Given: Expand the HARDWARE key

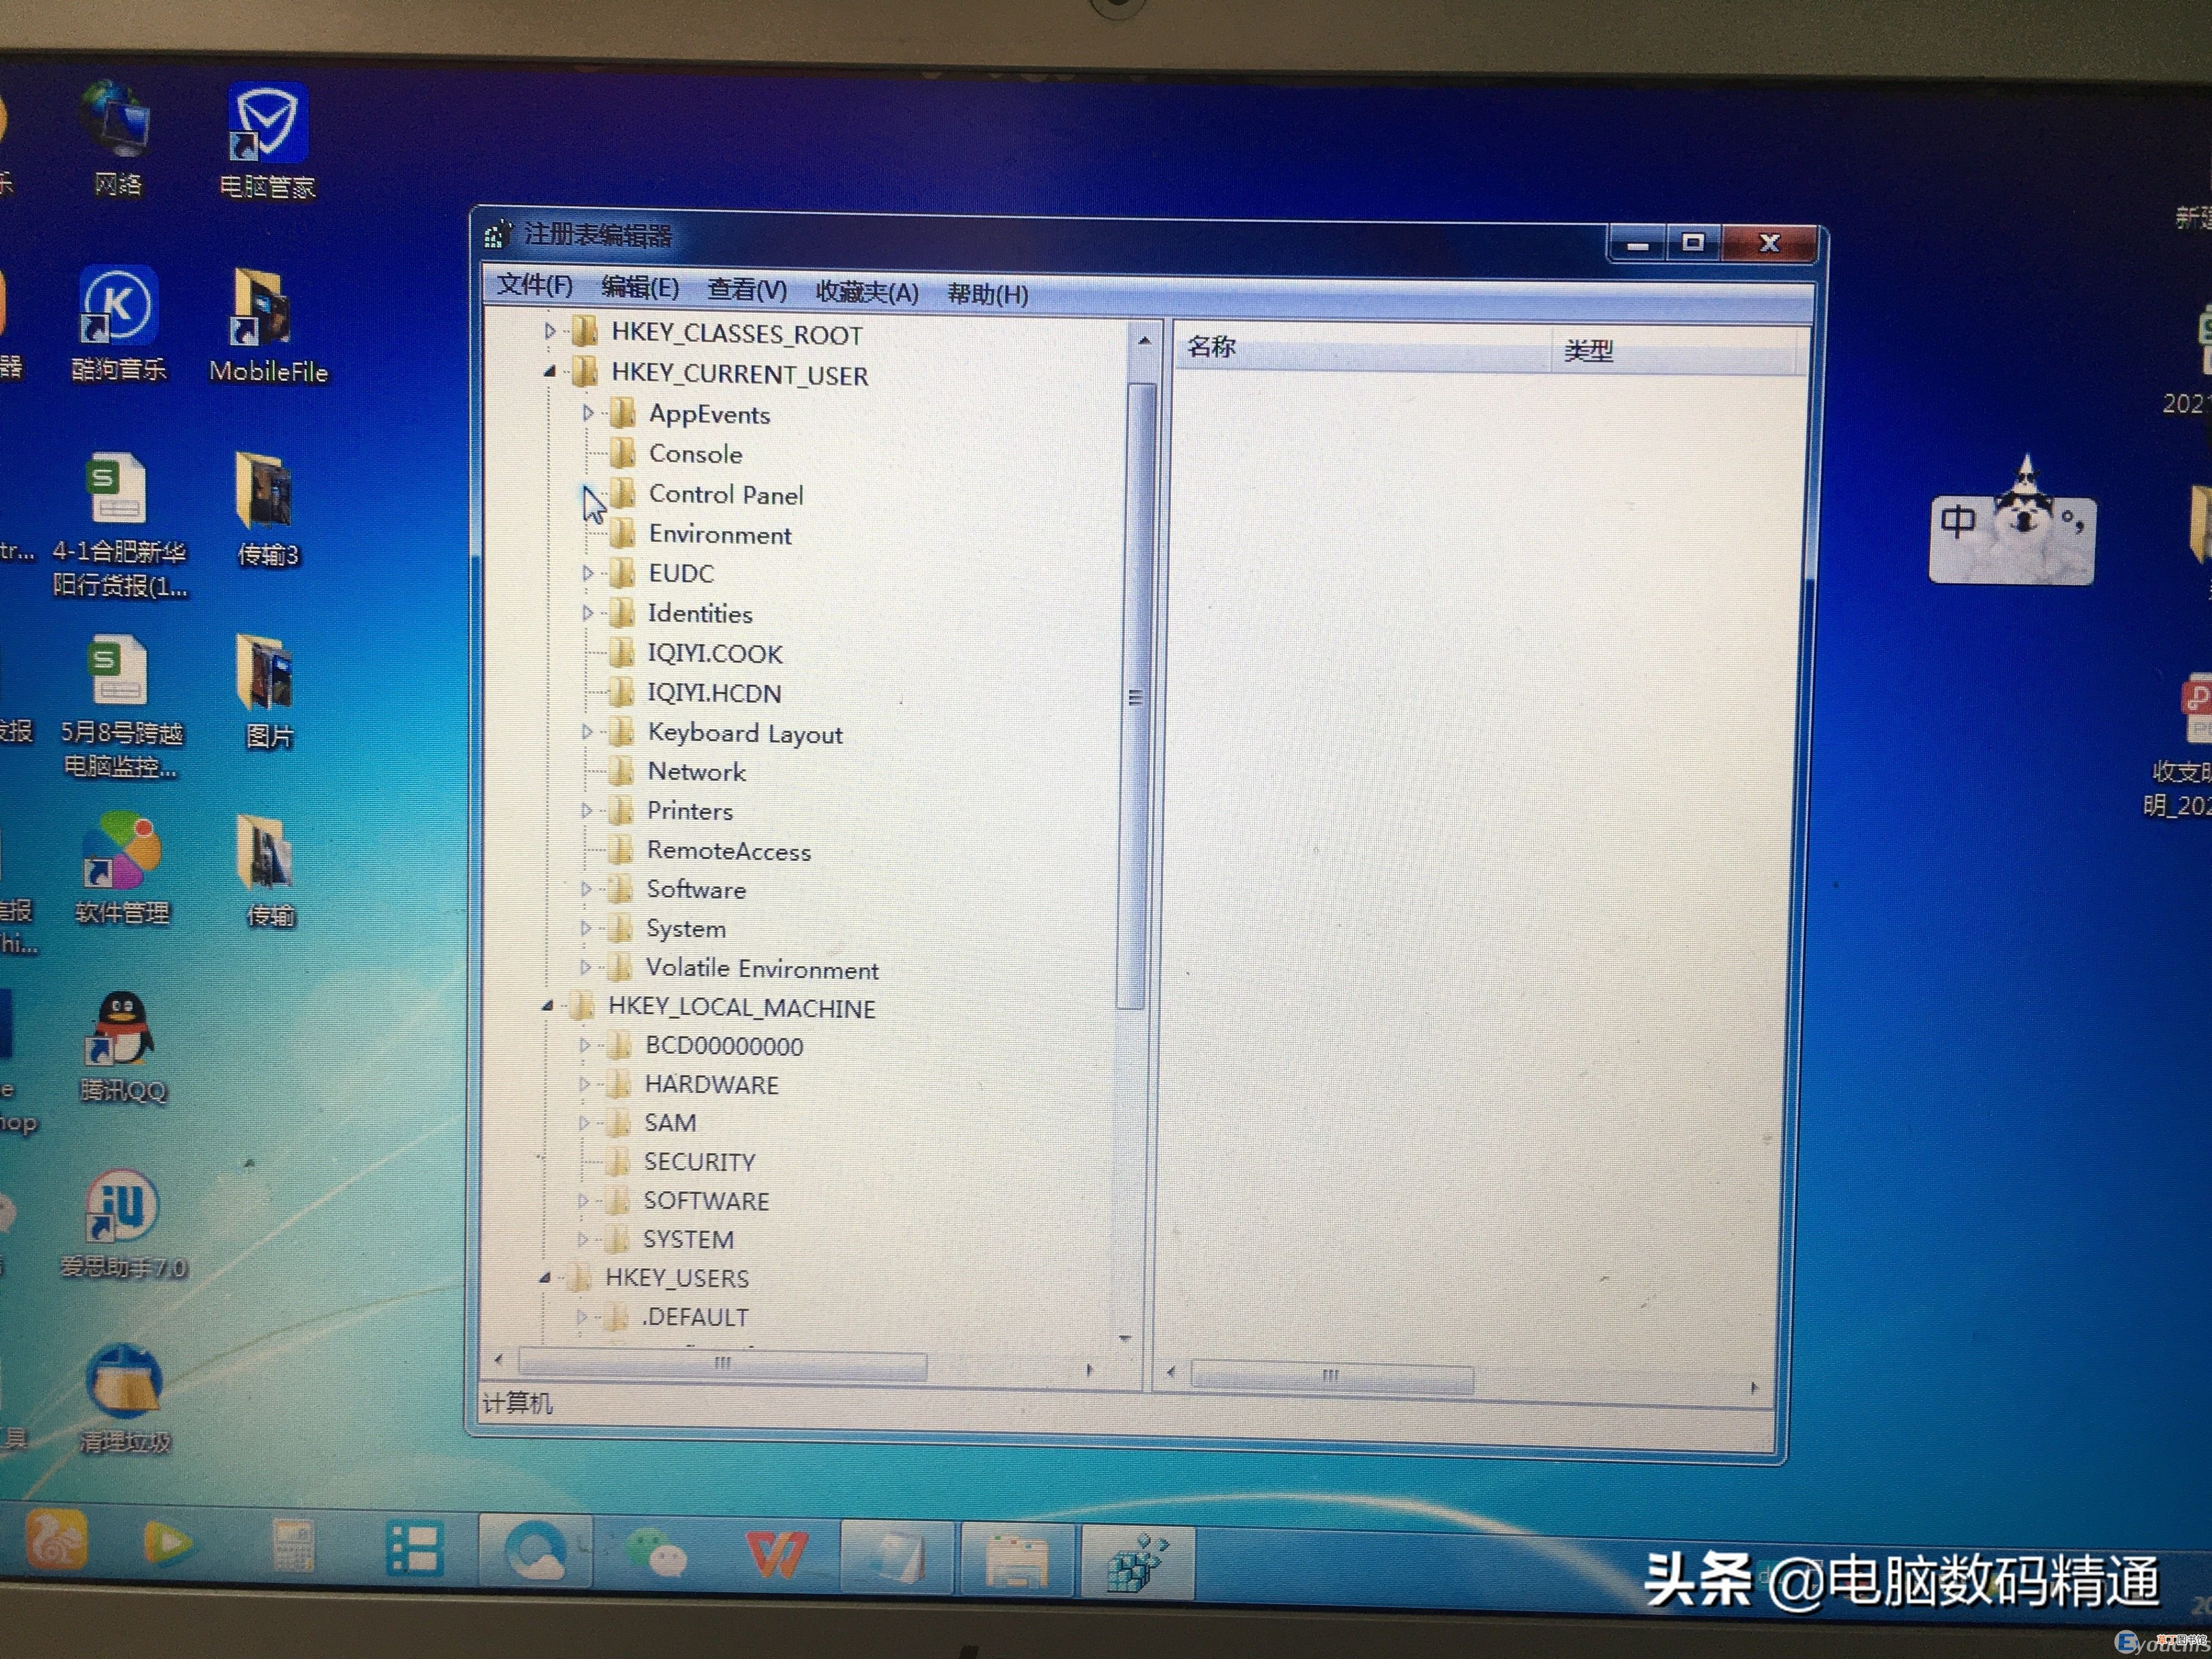Looking at the screenshot, I should [x=584, y=1083].
